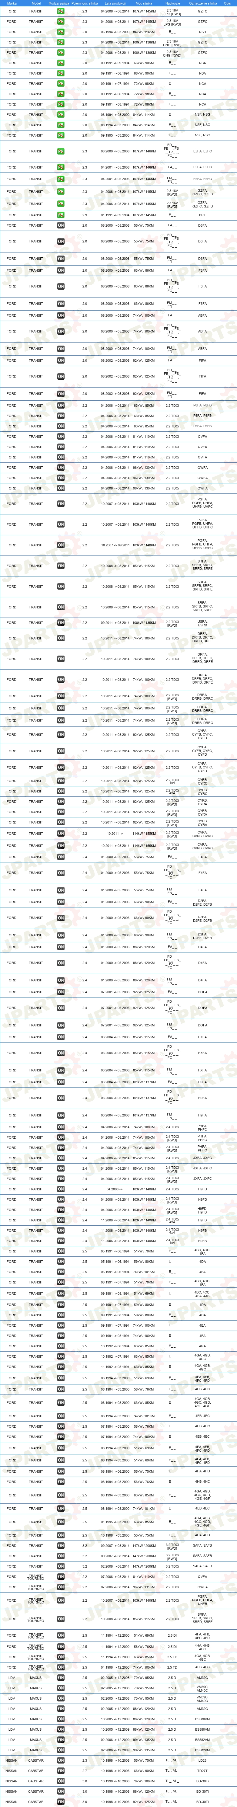
Task: Click the engine code cell 'LD23'
Action: coord(203,1760)
